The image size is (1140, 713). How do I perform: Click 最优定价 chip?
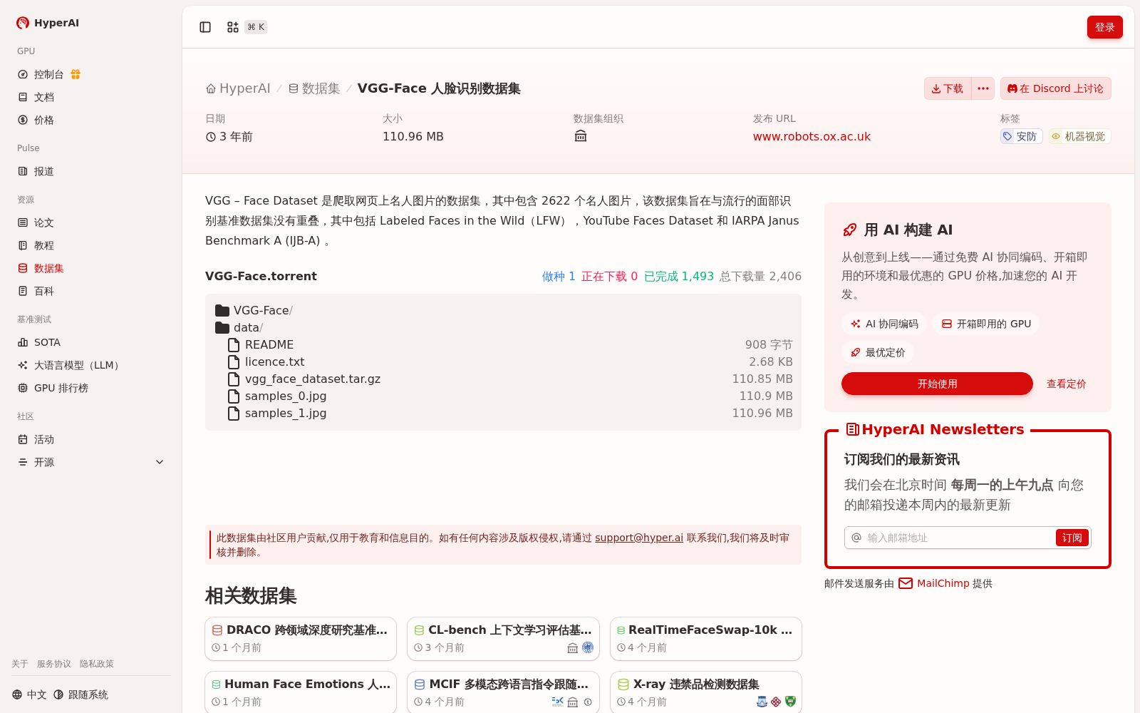click(878, 352)
